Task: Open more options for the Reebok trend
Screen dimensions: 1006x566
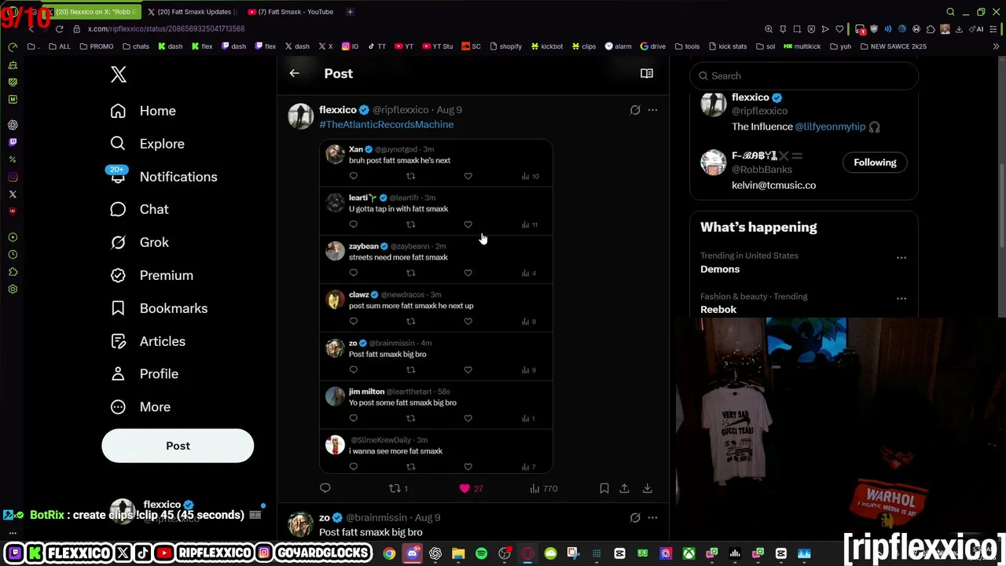Action: click(901, 298)
